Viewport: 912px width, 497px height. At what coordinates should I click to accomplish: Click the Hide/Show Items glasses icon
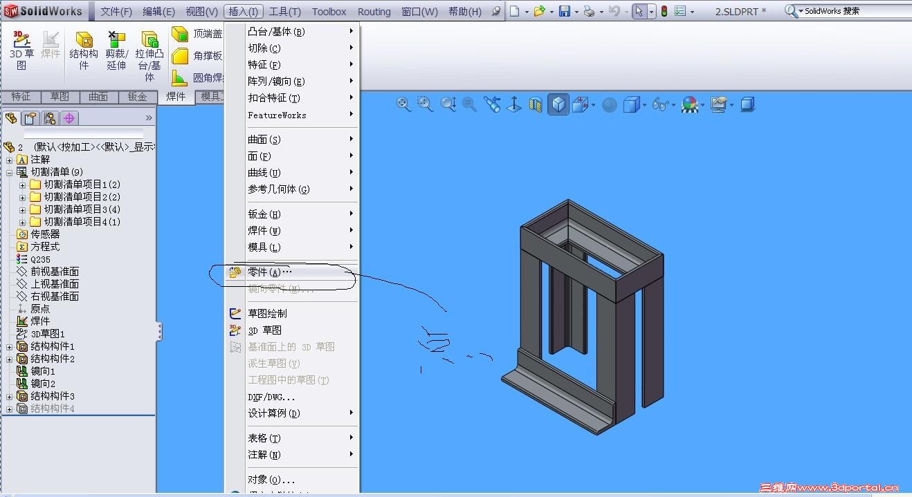660,104
